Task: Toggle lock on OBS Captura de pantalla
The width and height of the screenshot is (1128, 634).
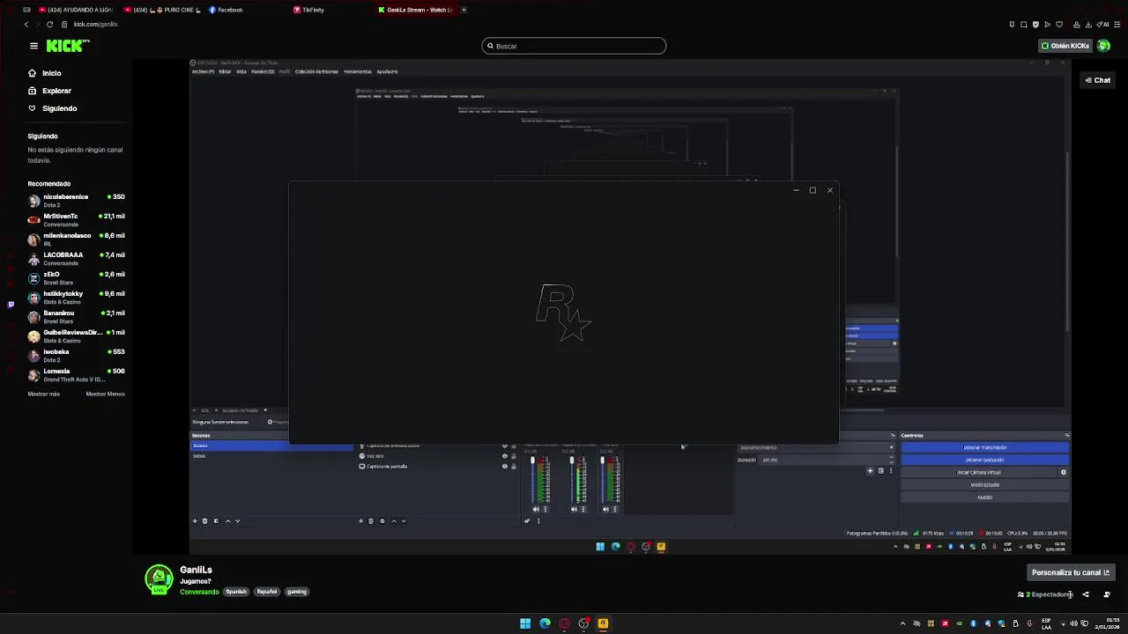Action: 514,467
